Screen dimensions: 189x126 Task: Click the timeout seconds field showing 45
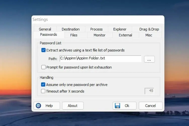click(x=149, y=91)
